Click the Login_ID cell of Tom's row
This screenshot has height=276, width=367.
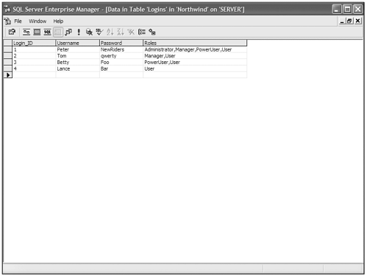34,56
